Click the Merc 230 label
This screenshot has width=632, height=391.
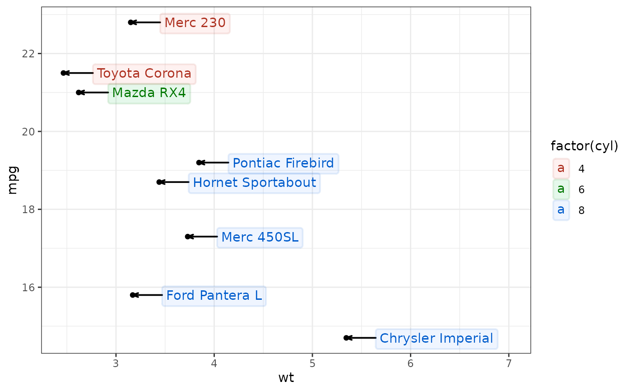(195, 23)
